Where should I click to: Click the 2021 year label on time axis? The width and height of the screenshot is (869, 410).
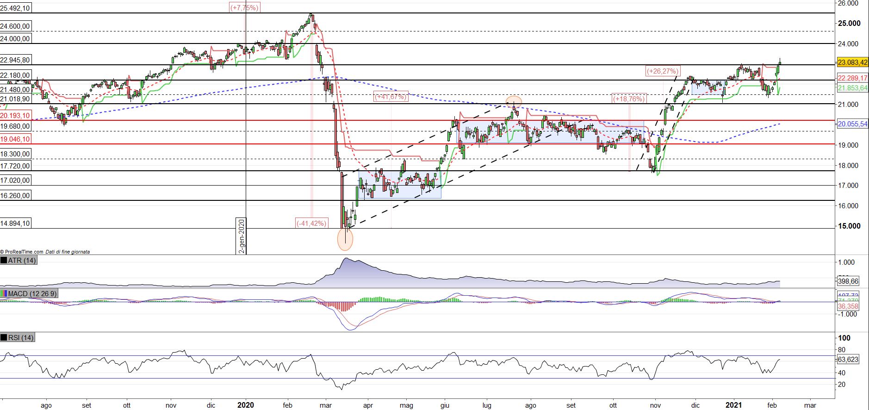(734, 405)
